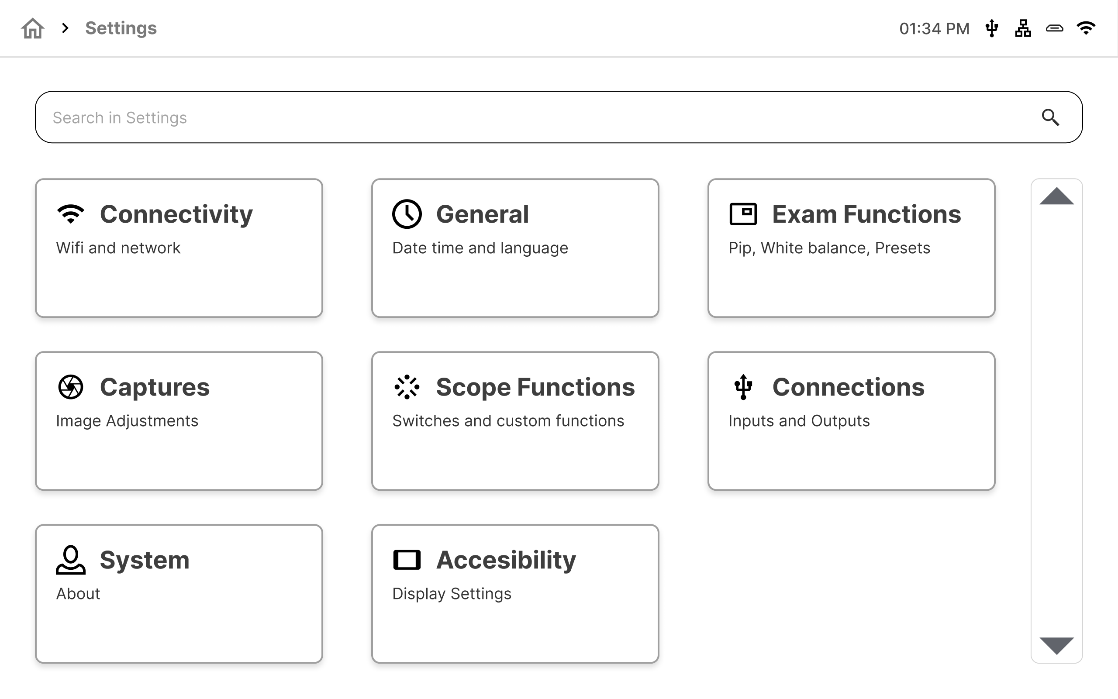Click the Settings breadcrumb label

(x=121, y=28)
